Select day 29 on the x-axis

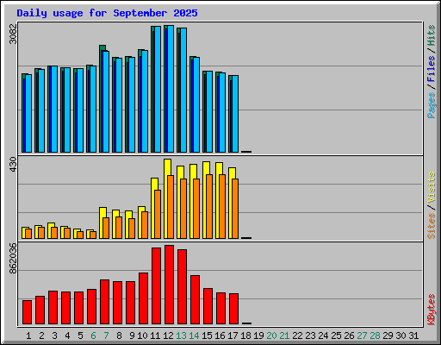pos(388,336)
